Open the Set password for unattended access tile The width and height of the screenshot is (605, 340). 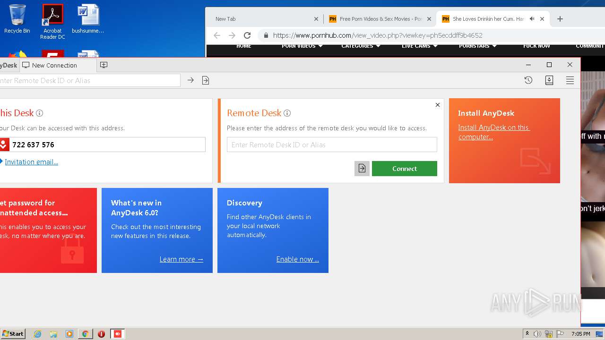tap(48, 230)
